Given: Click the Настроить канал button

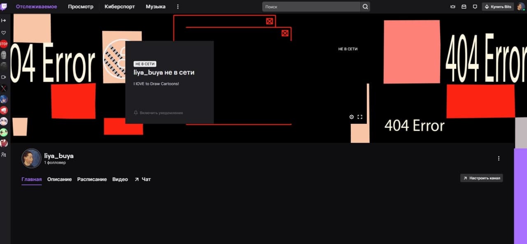Looking at the screenshot, I should click(x=481, y=178).
